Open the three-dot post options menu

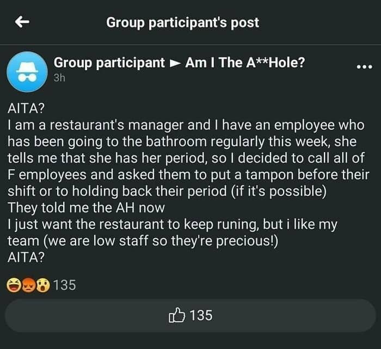pyautogui.click(x=364, y=67)
